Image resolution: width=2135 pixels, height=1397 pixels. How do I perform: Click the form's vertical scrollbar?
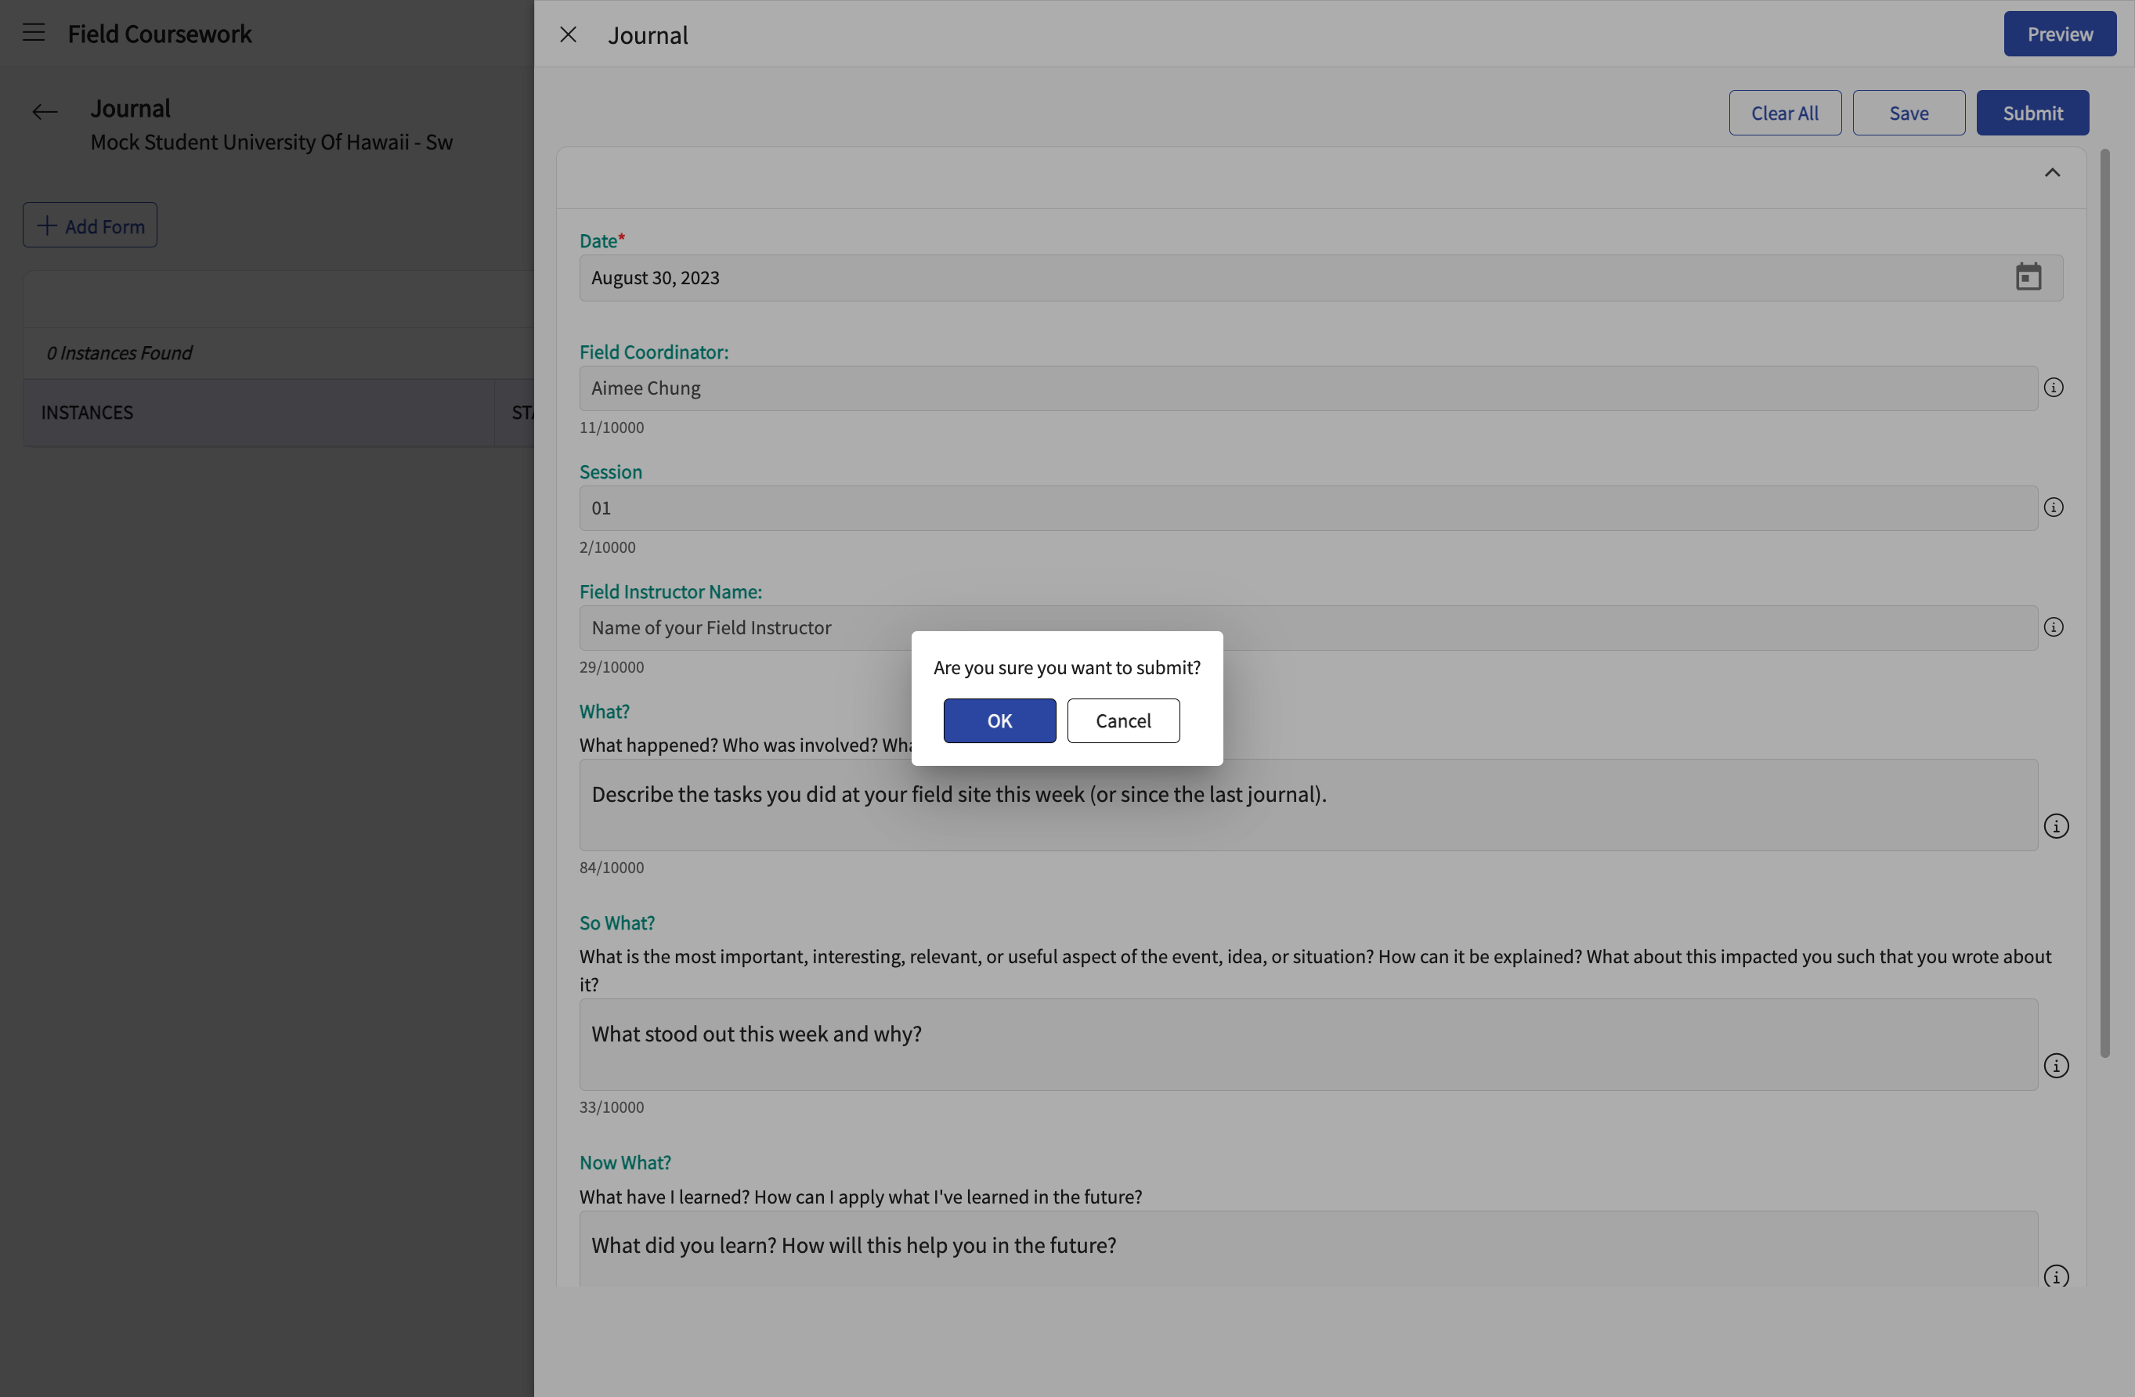2104,604
